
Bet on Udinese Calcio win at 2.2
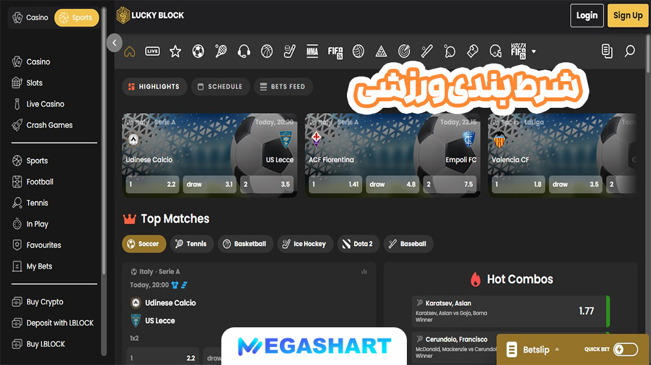pos(152,184)
